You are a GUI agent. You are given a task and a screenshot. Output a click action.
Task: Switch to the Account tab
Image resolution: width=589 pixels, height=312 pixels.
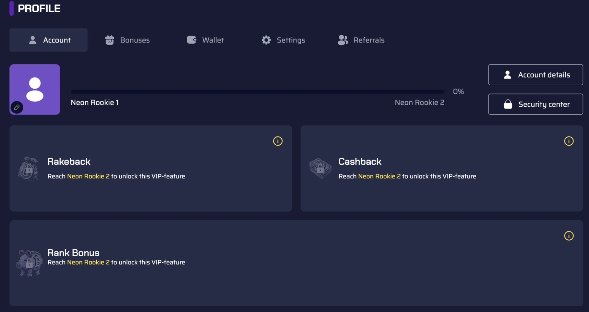(49, 40)
